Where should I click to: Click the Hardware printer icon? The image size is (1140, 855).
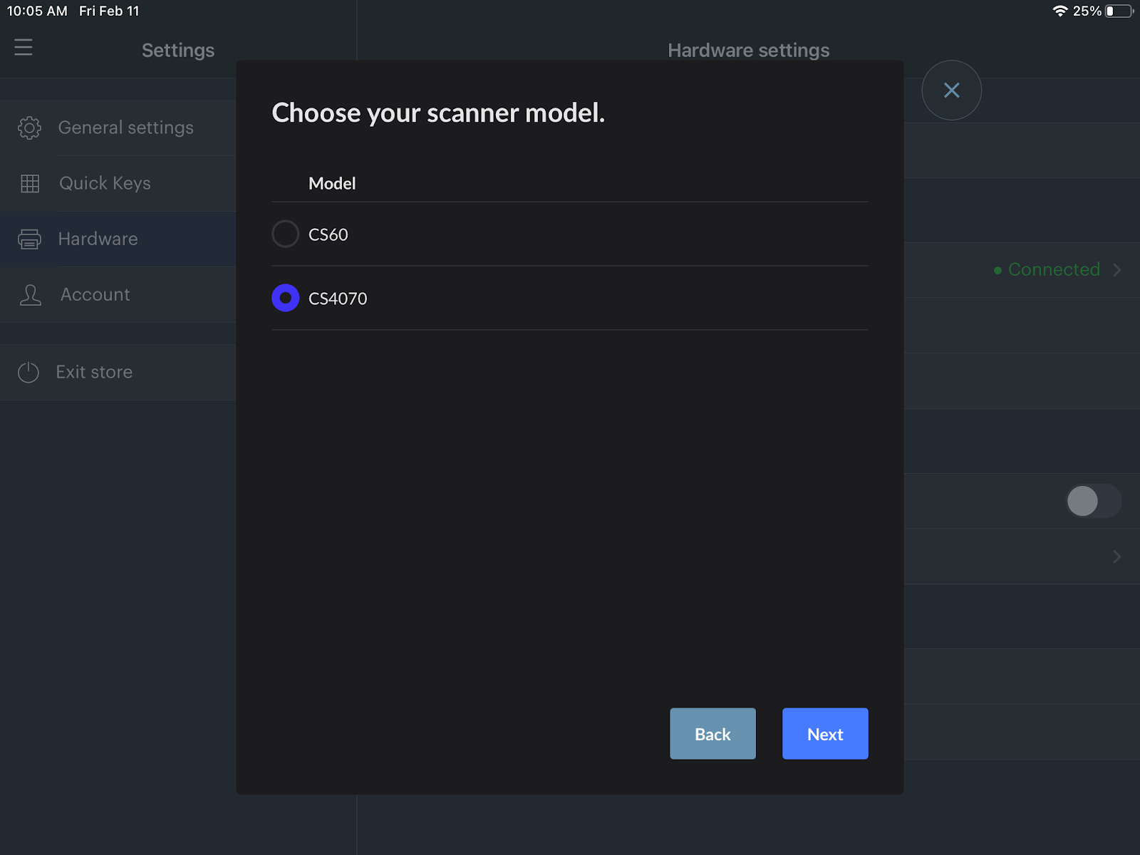[x=29, y=239]
